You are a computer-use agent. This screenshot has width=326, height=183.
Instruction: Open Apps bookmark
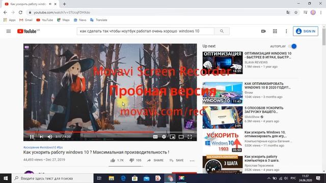[9, 20]
